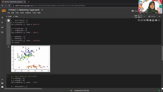Click the green connection status dot
The image size is (163, 92).
pyautogui.click(x=159, y=90)
